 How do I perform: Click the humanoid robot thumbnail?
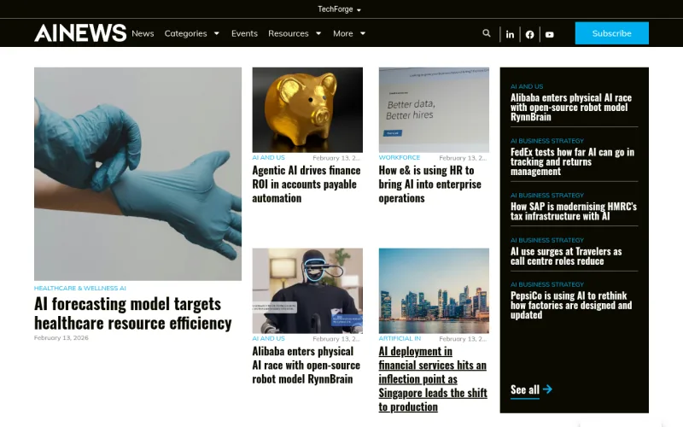(x=307, y=290)
